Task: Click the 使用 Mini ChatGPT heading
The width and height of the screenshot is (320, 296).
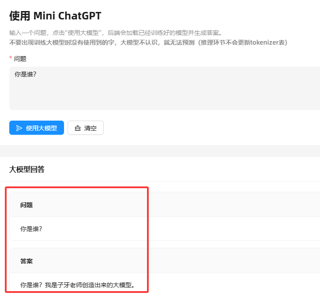Action: point(55,16)
